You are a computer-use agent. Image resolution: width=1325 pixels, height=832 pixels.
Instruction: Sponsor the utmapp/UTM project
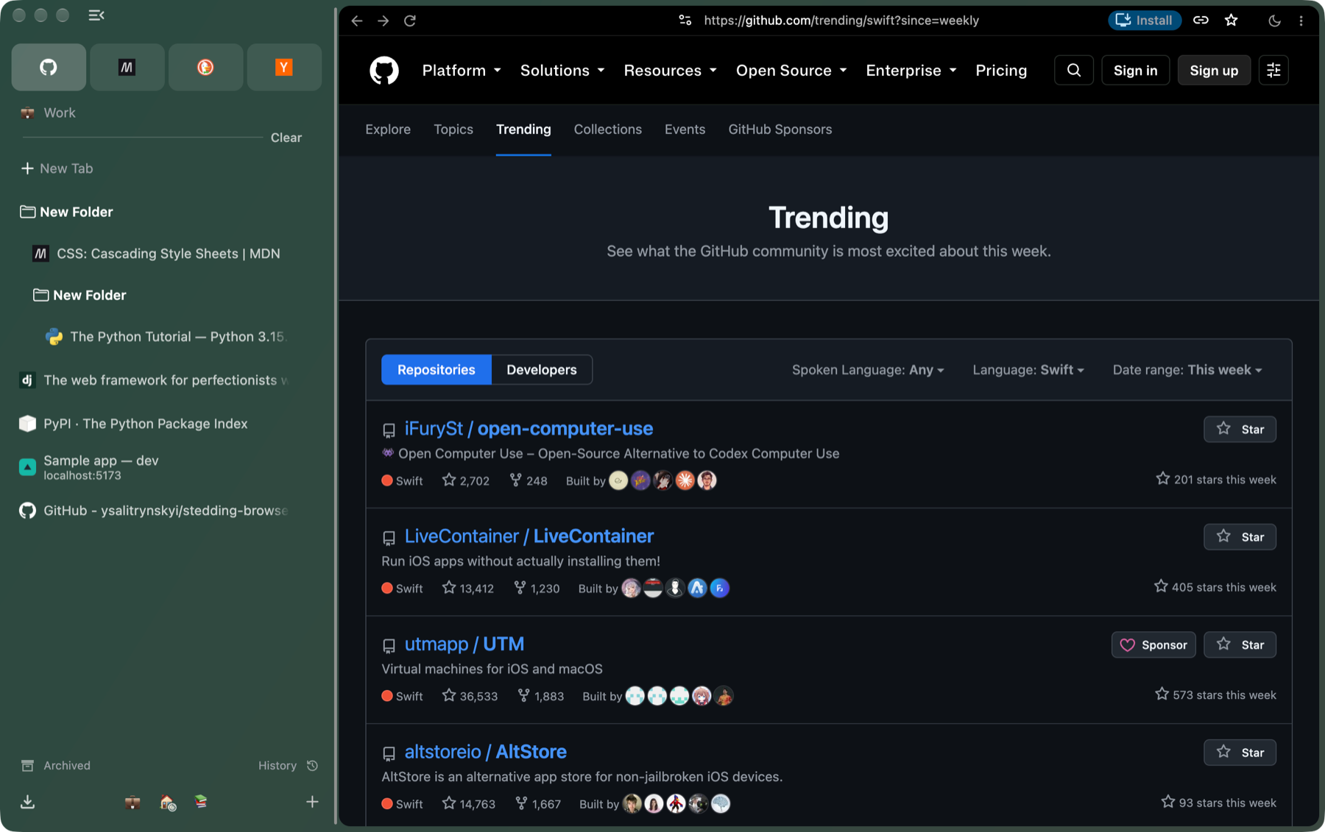point(1153,645)
